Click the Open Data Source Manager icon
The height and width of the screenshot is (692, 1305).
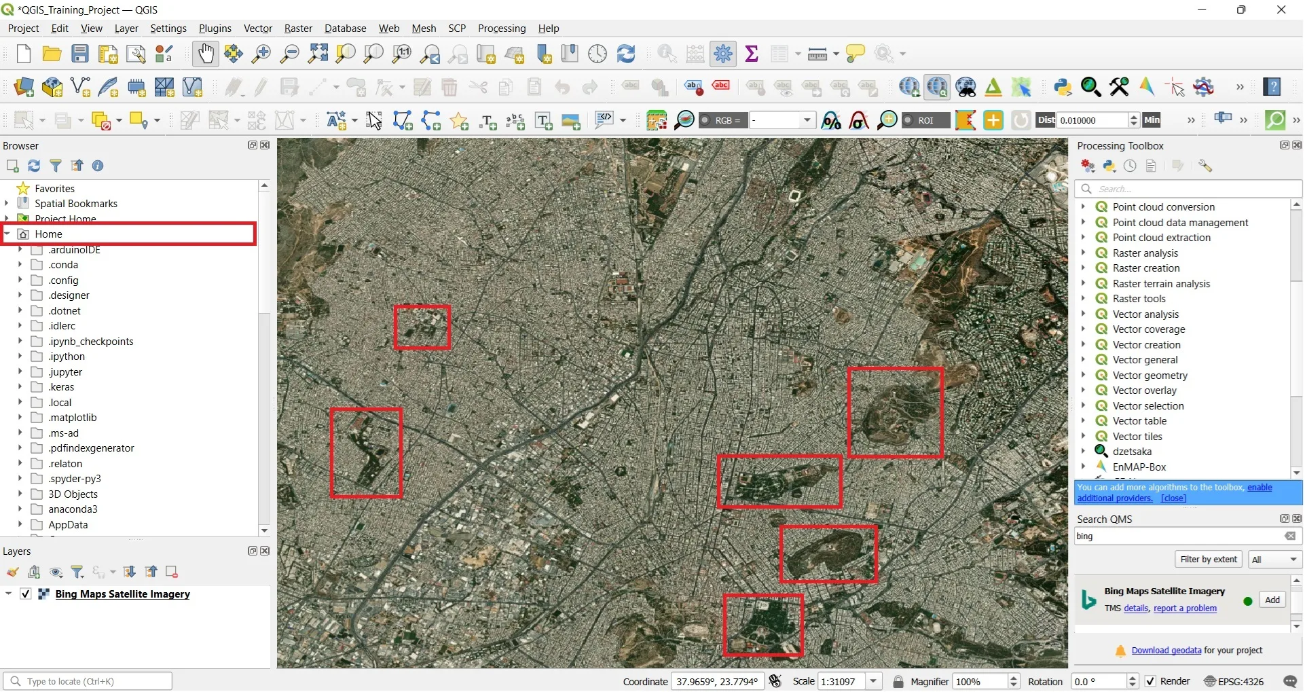pos(24,87)
